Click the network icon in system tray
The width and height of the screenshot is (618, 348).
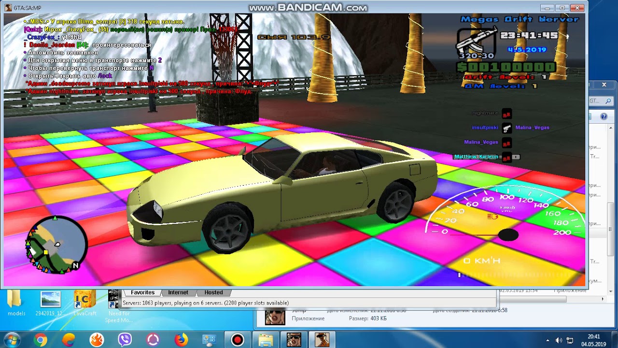click(x=570, y=340)
